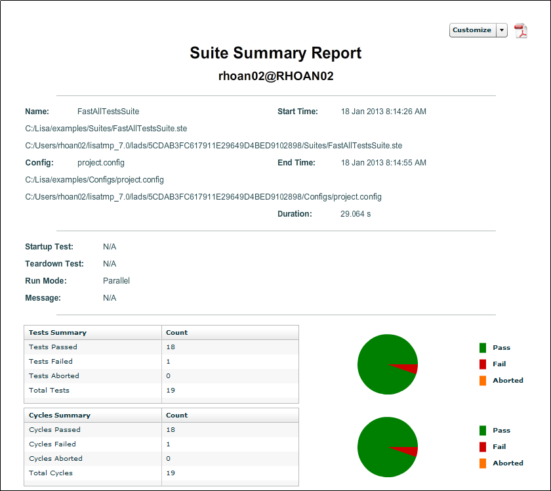Click the orange Aborted legend marker beside Tests chart
Screen dimensions: 551x491
pos(483,380)
